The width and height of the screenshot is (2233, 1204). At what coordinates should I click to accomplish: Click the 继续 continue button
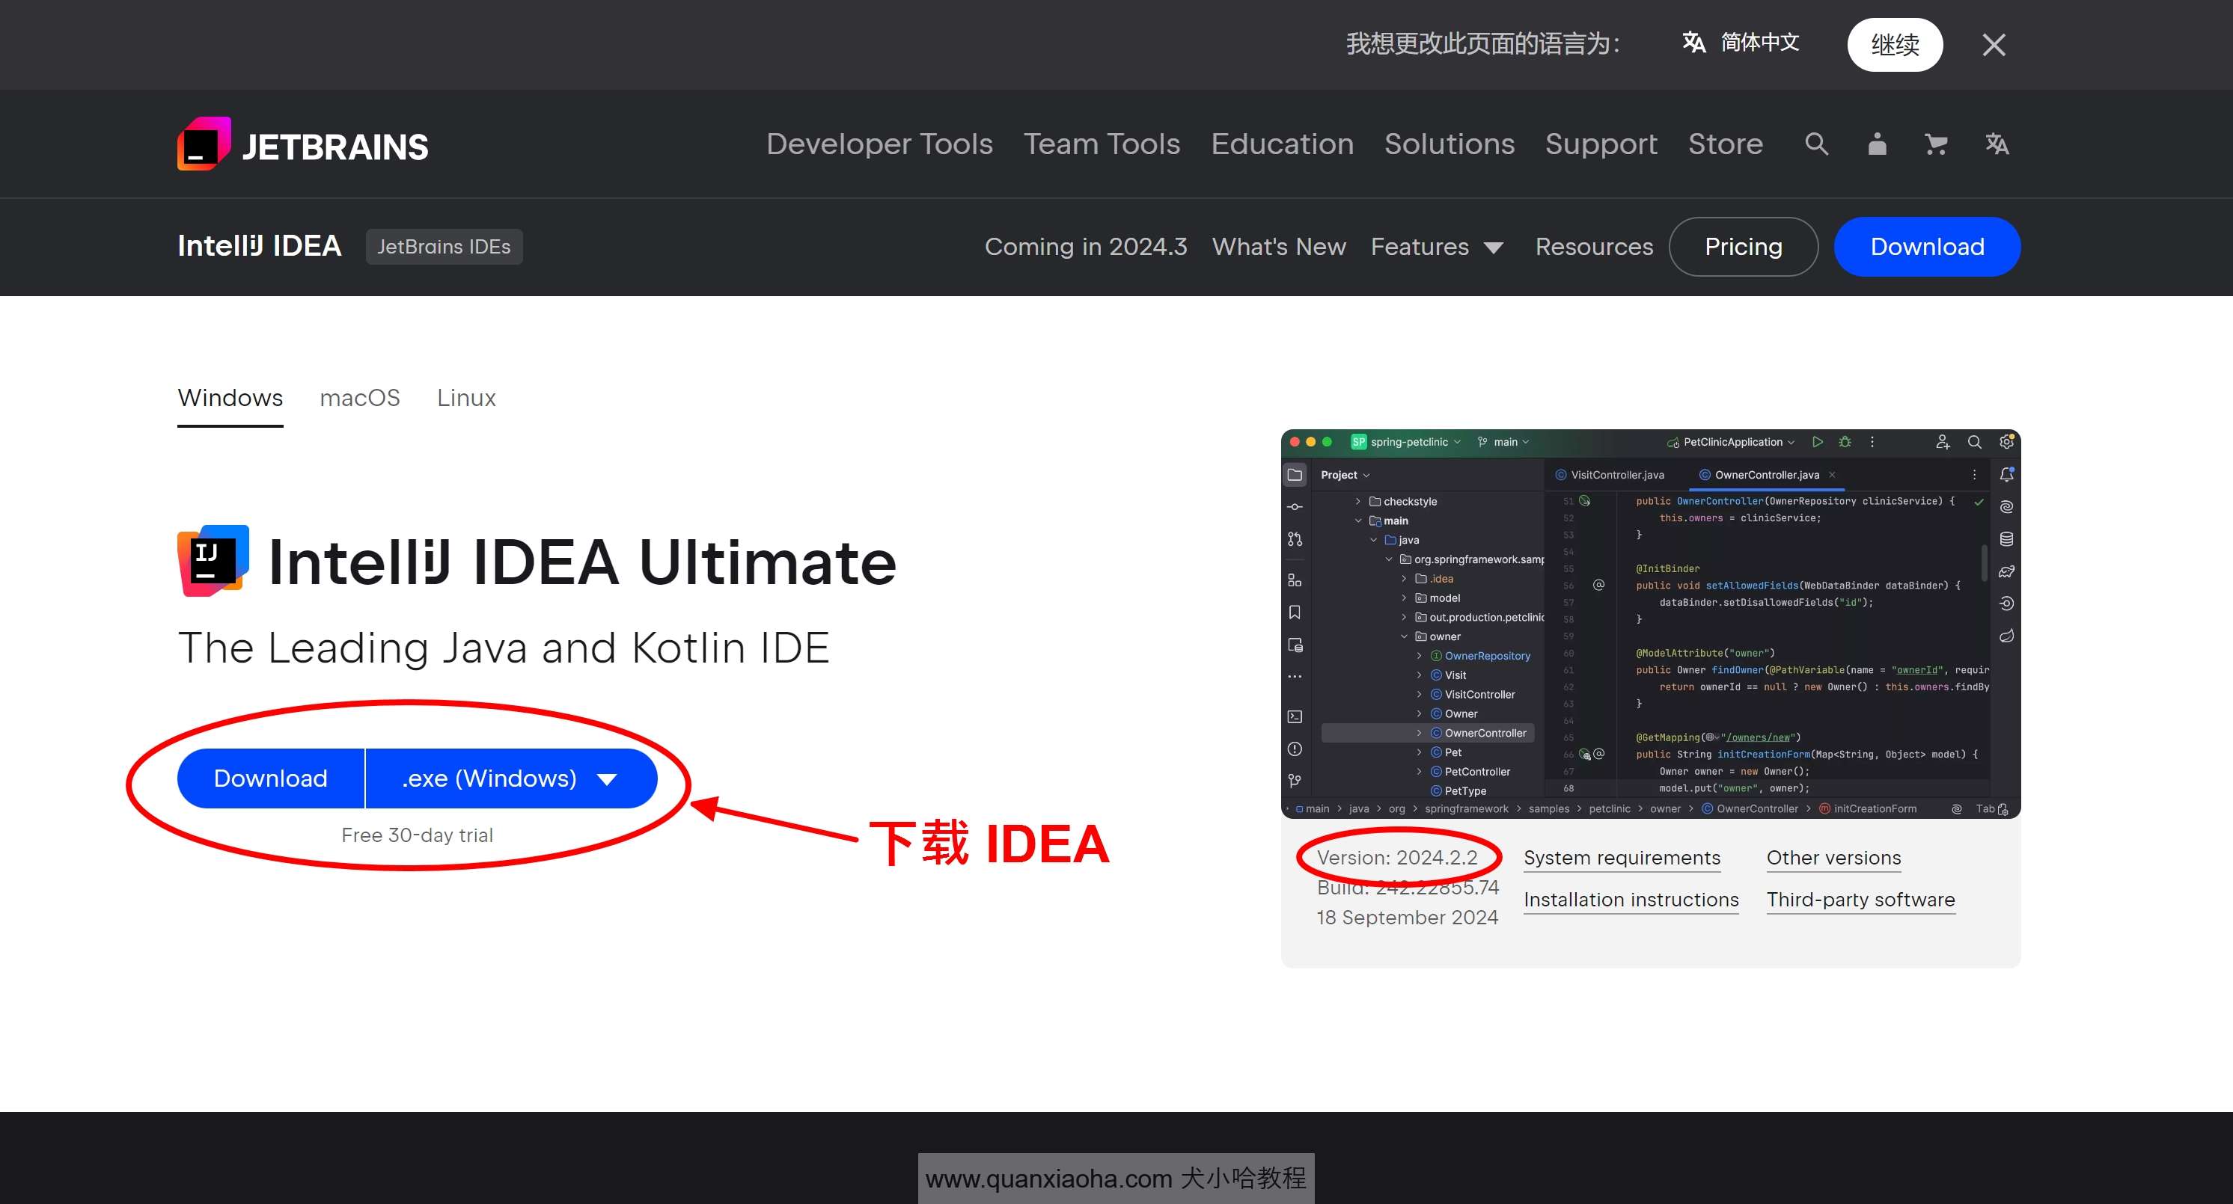click(x=1895, y=44)
